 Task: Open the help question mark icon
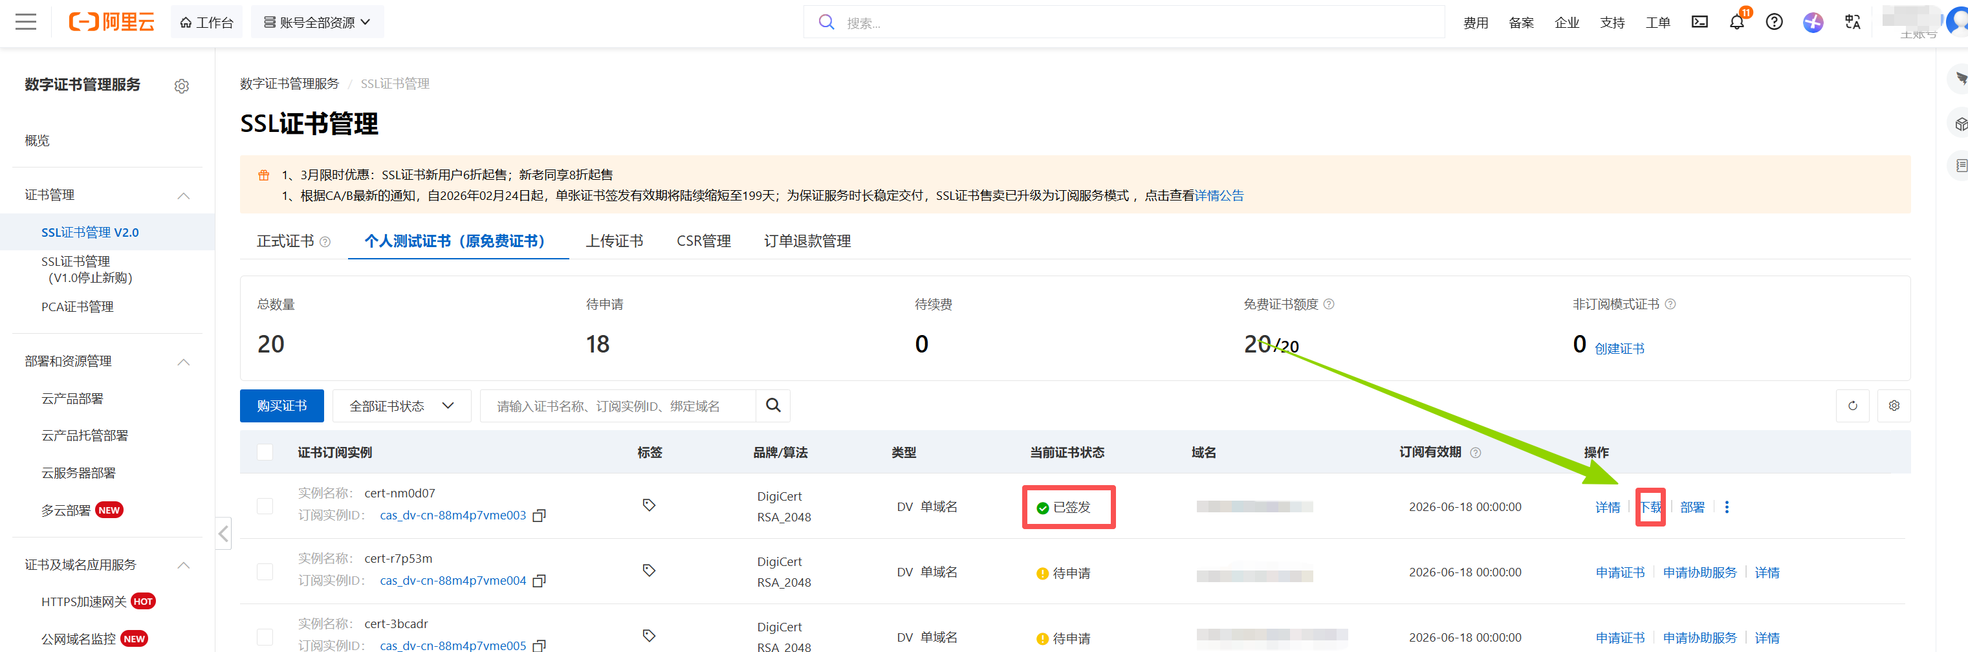click(x=1774, y=22)
